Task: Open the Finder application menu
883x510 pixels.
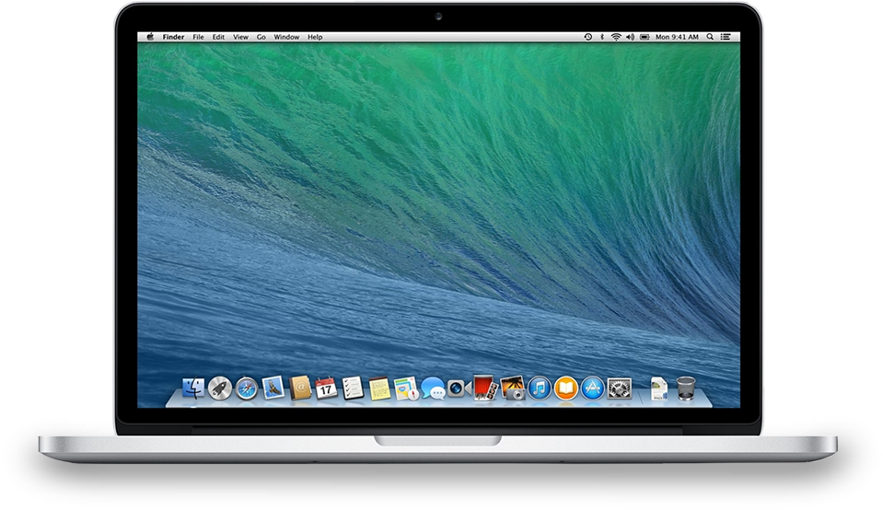Action: pos(173,37)
